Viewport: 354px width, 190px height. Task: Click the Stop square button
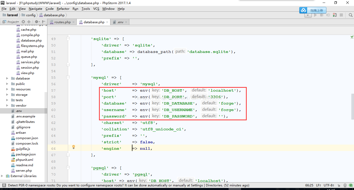(x=341, y=15)
